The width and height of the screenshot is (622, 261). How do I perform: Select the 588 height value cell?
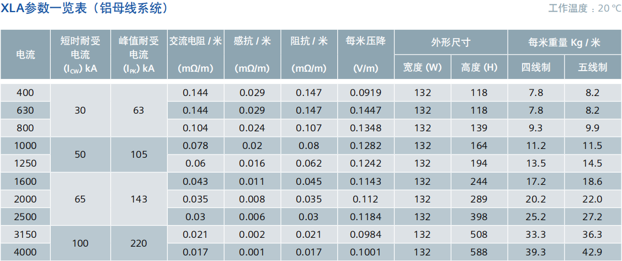click(479, 252)
